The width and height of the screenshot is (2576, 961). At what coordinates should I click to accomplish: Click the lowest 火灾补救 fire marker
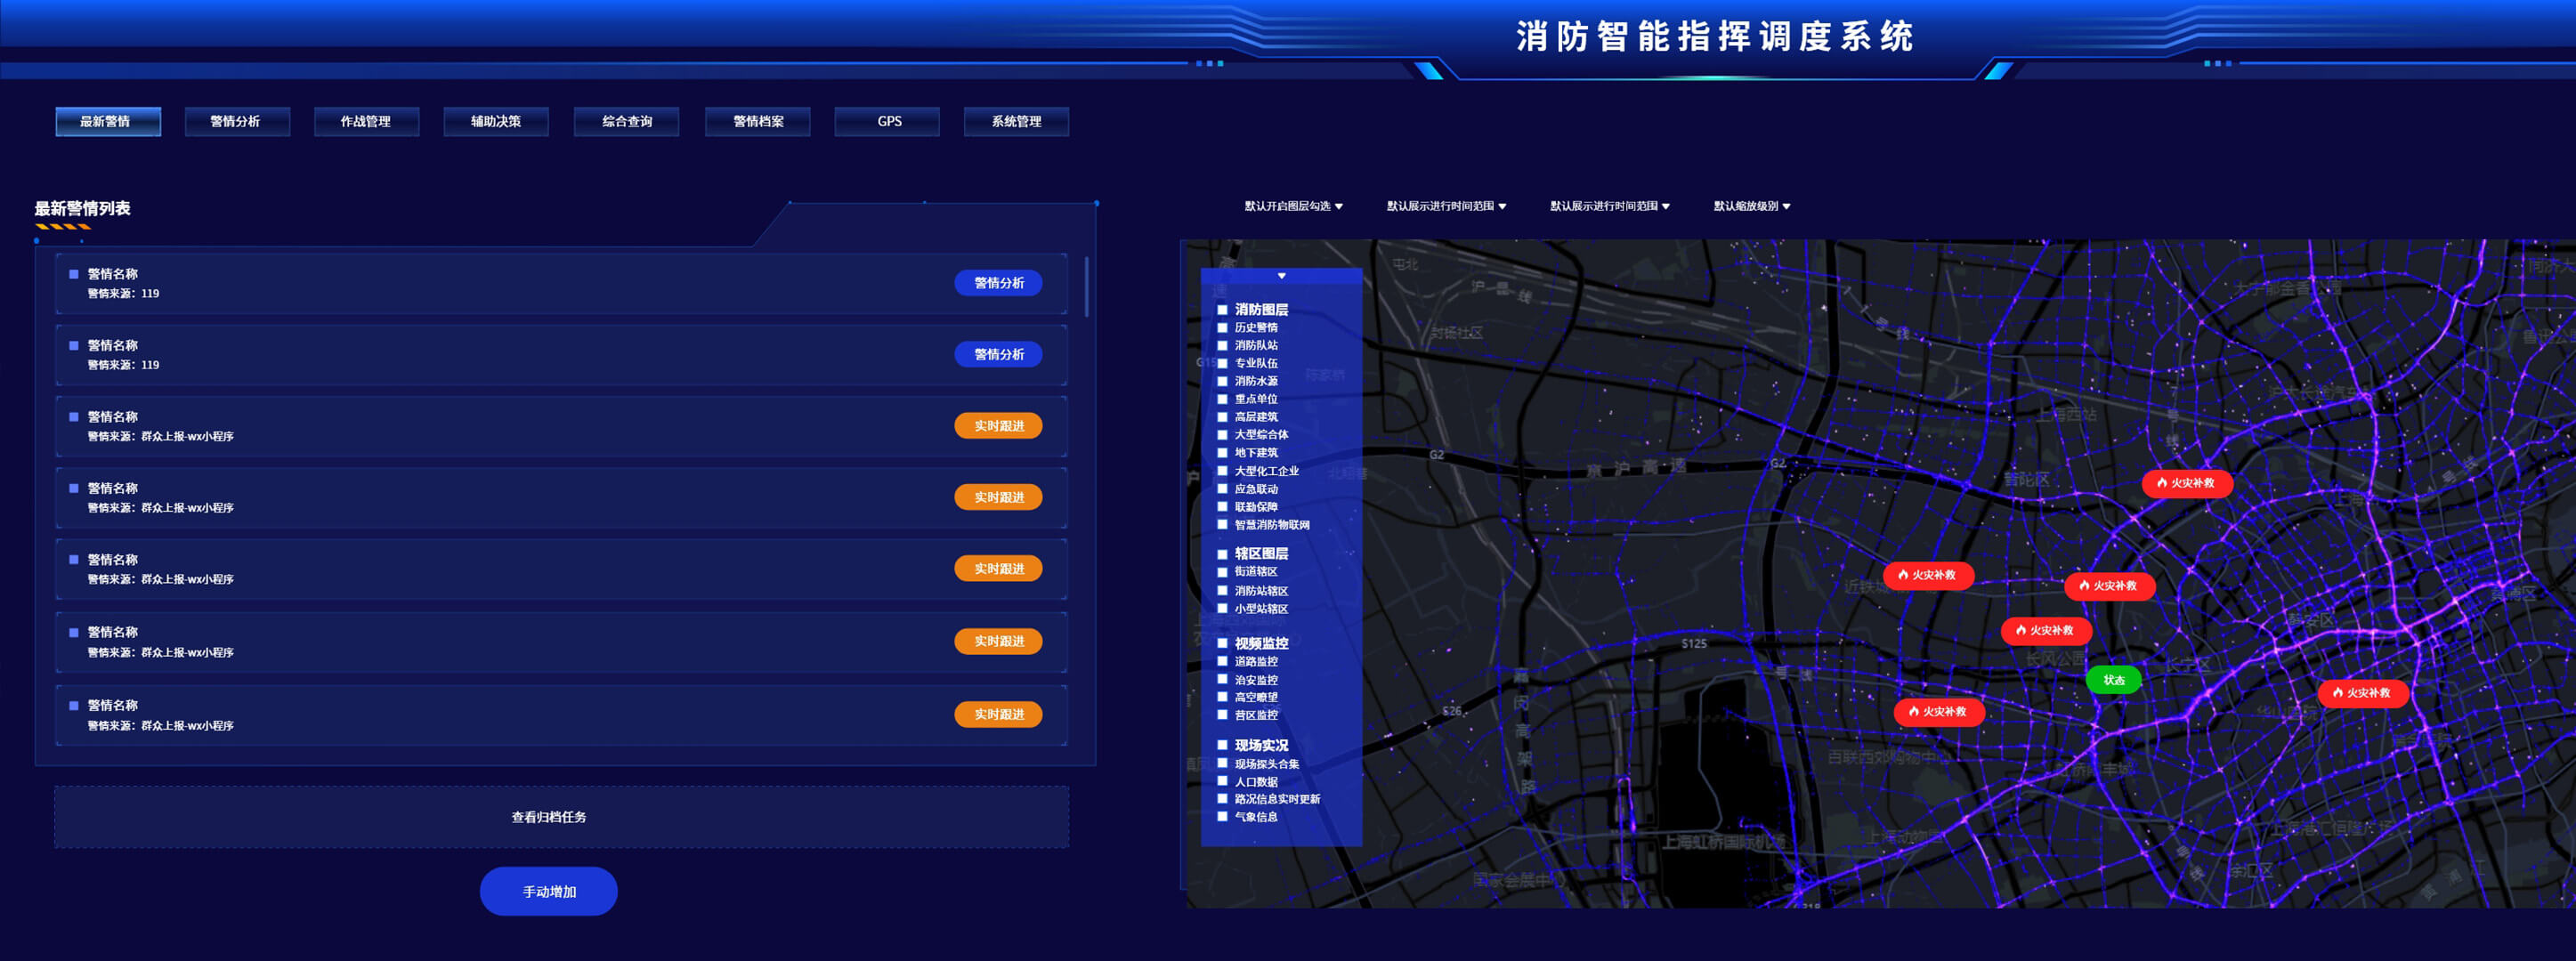coord(1938,712)
